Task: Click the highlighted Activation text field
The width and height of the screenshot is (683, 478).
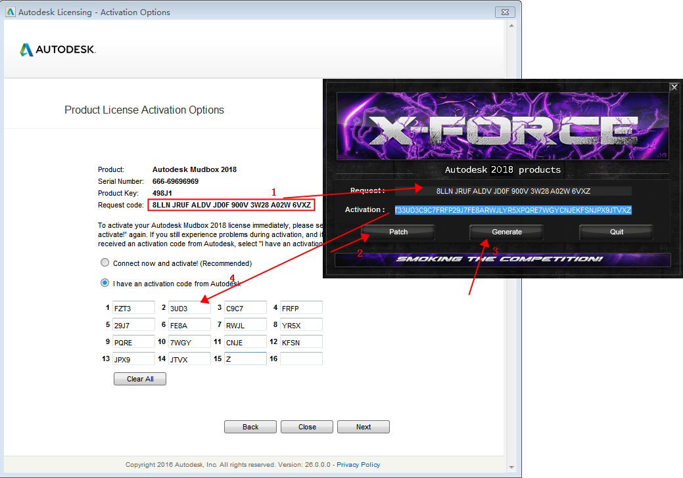Action: click(x=513, y=210)
